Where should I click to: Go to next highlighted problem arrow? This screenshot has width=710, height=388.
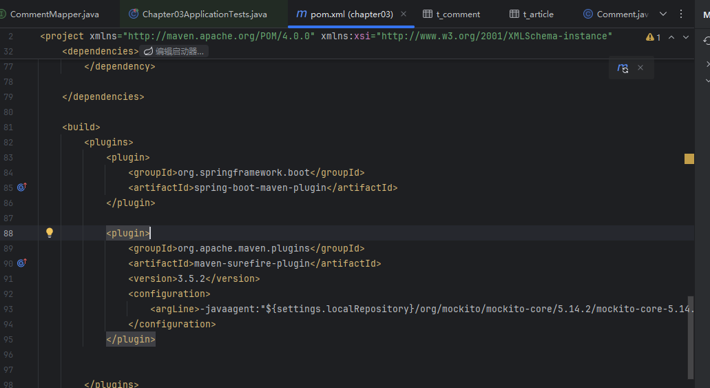[x=686, y=37]
